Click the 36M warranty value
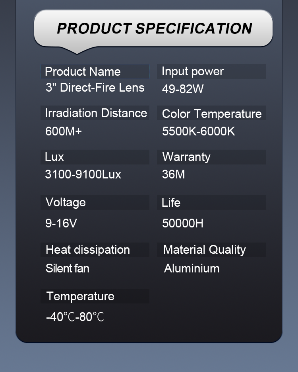Screen dimensions: 298x372 coord(174,174)
